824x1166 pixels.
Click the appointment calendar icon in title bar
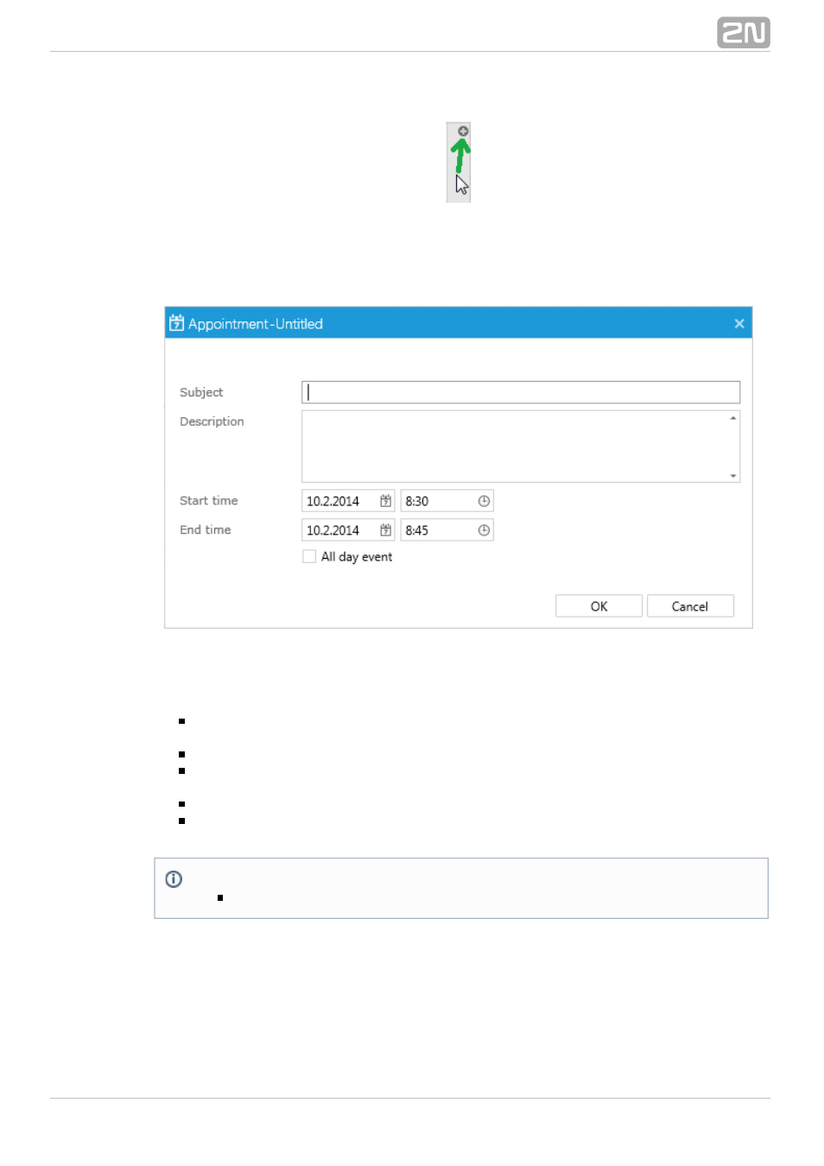pos(176,323)
